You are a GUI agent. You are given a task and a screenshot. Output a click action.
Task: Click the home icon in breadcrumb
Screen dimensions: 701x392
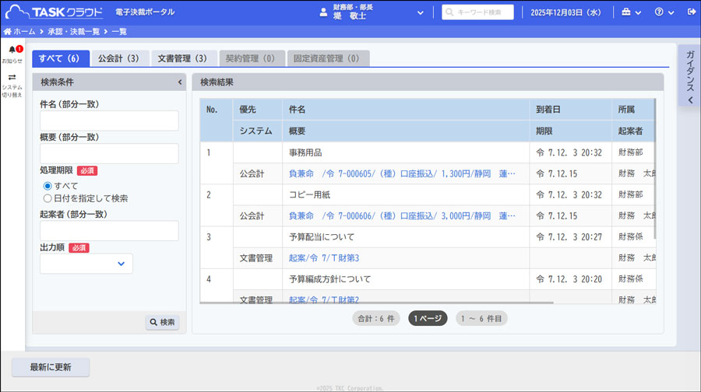point(8,32)
